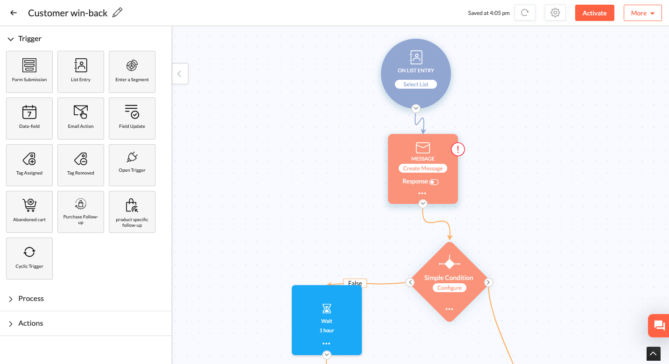The height and width of the screenshot is (364, 669).
Task: Click the red warning icon on the Message node
Action: pyautogui.click(x=458, y=149)
